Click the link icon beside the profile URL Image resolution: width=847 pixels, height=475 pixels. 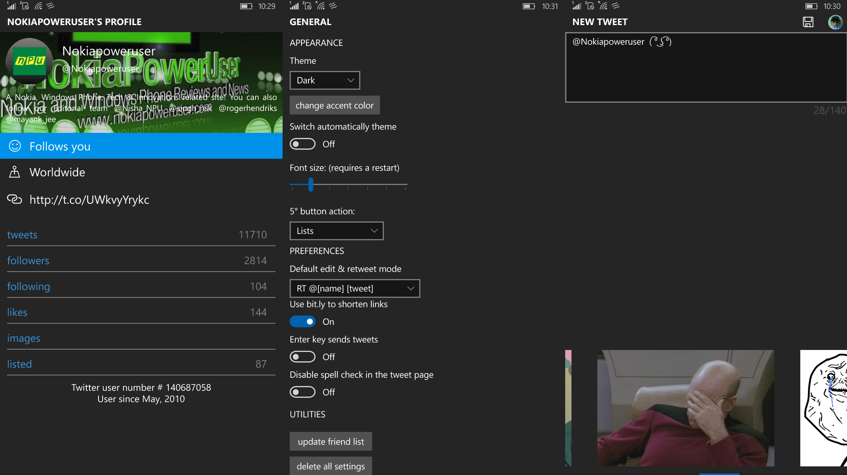[15, 199]
